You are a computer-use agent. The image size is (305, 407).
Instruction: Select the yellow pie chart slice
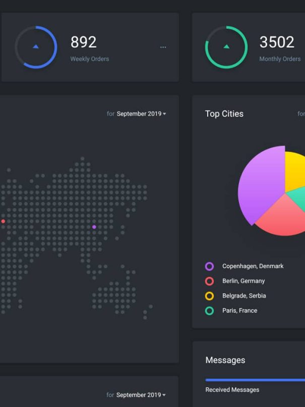294,171
